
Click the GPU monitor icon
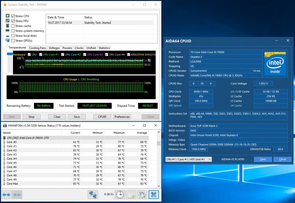(7, 40)
